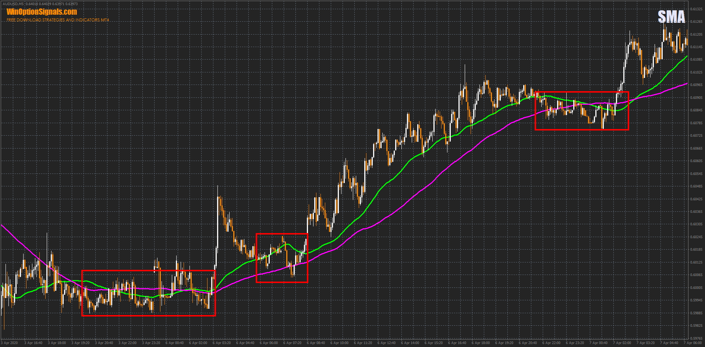Click the 0.60725 price scale label
The image size is (705, 347).
(x=696, y=136)
